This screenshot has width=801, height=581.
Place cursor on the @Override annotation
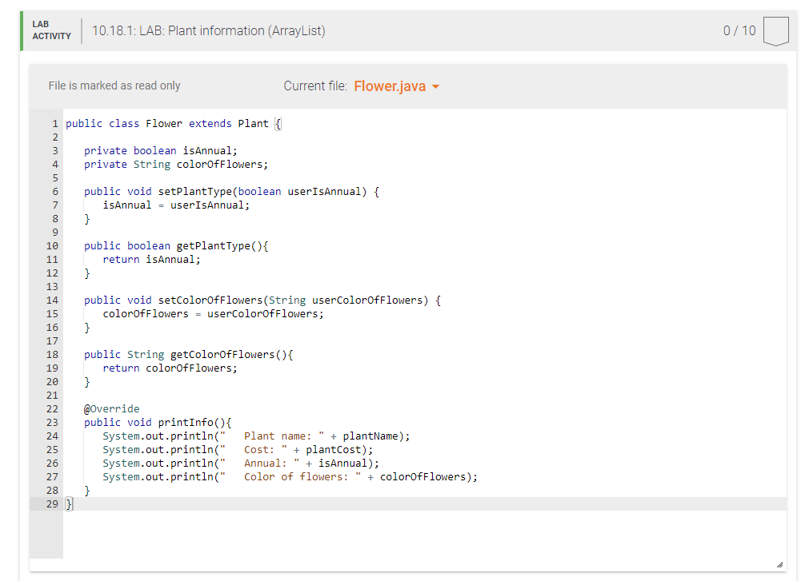click(110, 408)
